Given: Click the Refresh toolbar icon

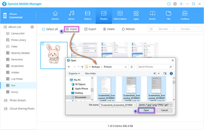Looking at the screenshot, I should tap(123, 29).
